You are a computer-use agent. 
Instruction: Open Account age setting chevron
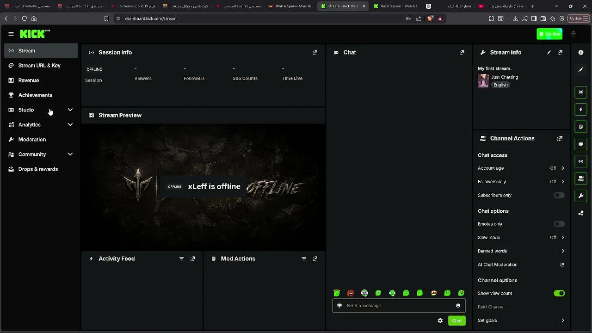[563, 168]
